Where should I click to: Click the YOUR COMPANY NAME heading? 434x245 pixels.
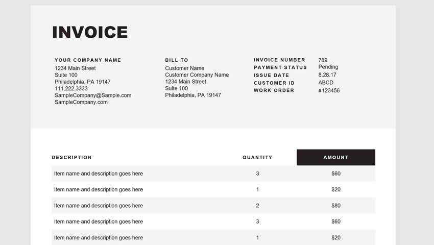tap(88, 60)
